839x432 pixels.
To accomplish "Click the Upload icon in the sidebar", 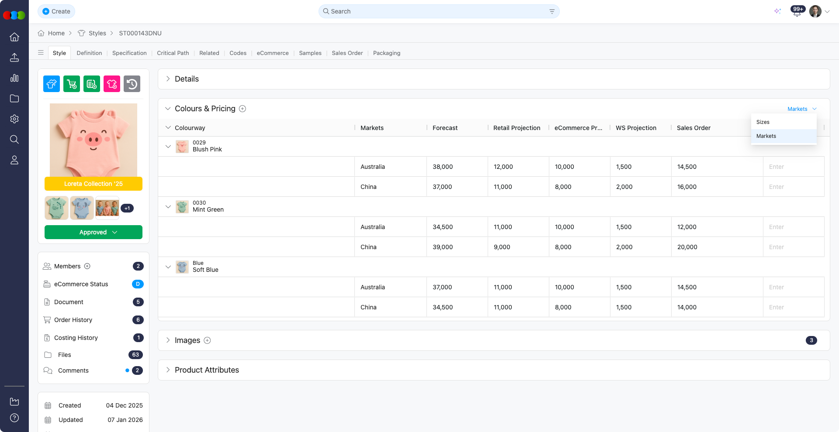I will [x=14, y=58].
